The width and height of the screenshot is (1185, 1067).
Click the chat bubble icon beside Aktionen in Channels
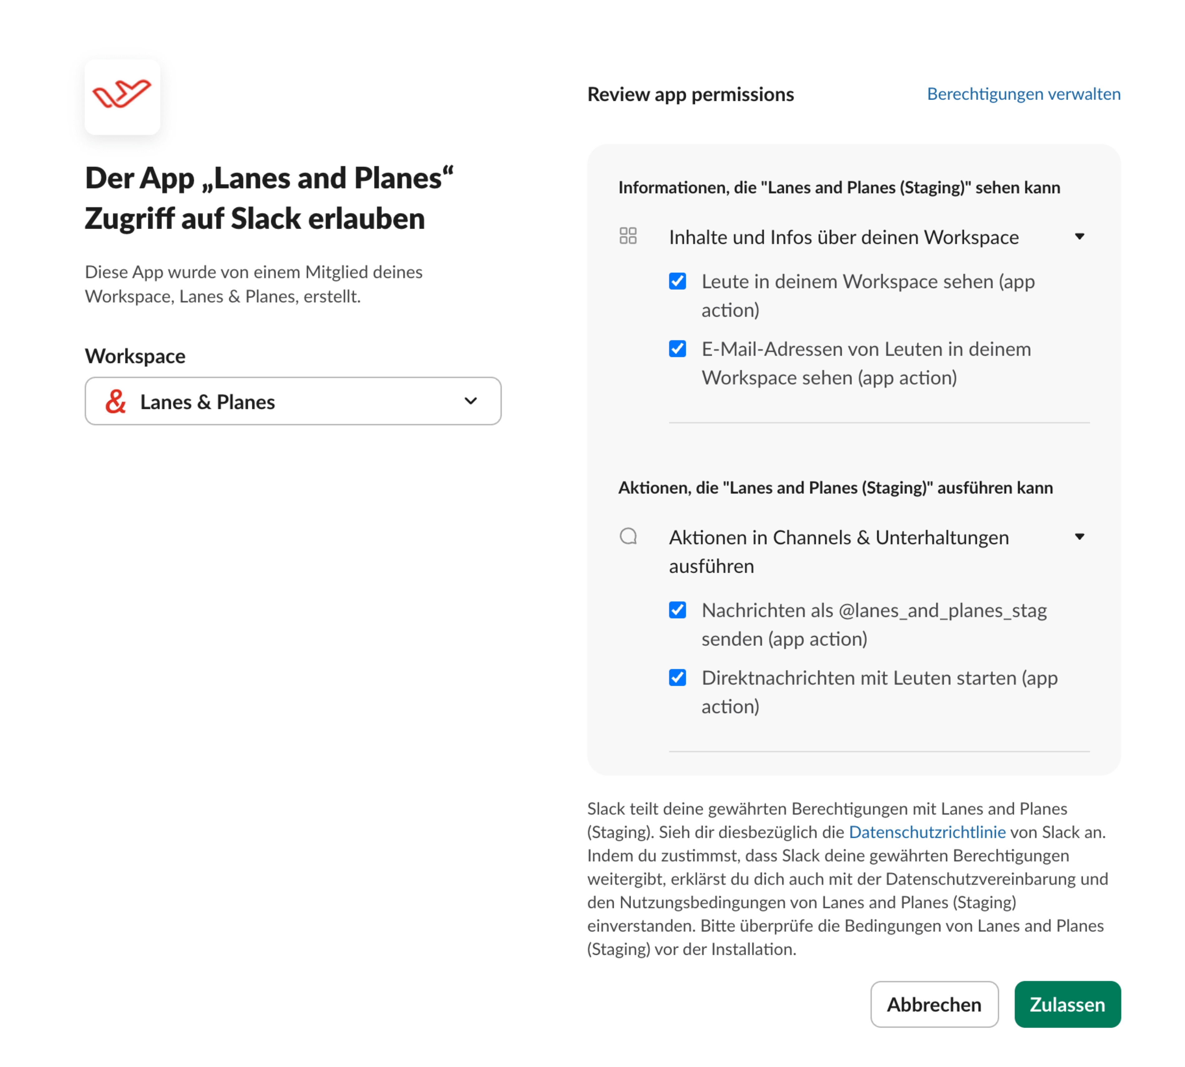[x=628, y=536]
